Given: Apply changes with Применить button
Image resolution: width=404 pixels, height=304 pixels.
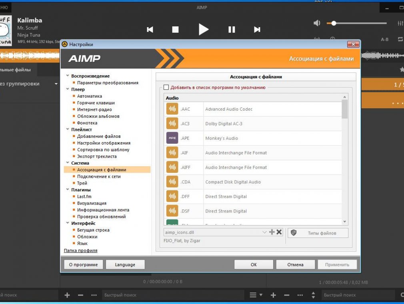Looking at the screenshot, I should 337,264.
